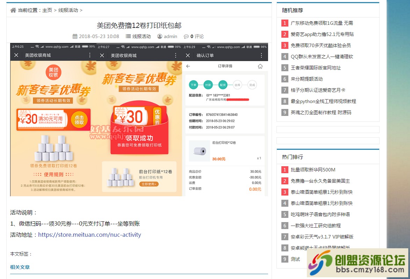Click rank badge 9 in 热门排行
The width and height of the screenshot is (410, 279).
pyautogui.click(x=285, y=259)
